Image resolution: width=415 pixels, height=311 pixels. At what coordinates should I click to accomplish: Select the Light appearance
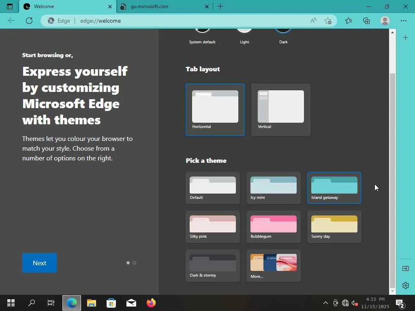pos(244,36)
